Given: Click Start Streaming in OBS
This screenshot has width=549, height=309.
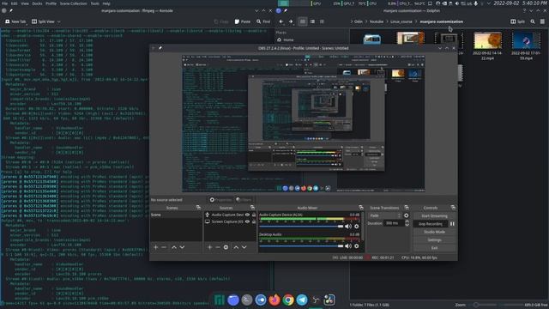Looking at the screenshot, I should pos(434,215).
